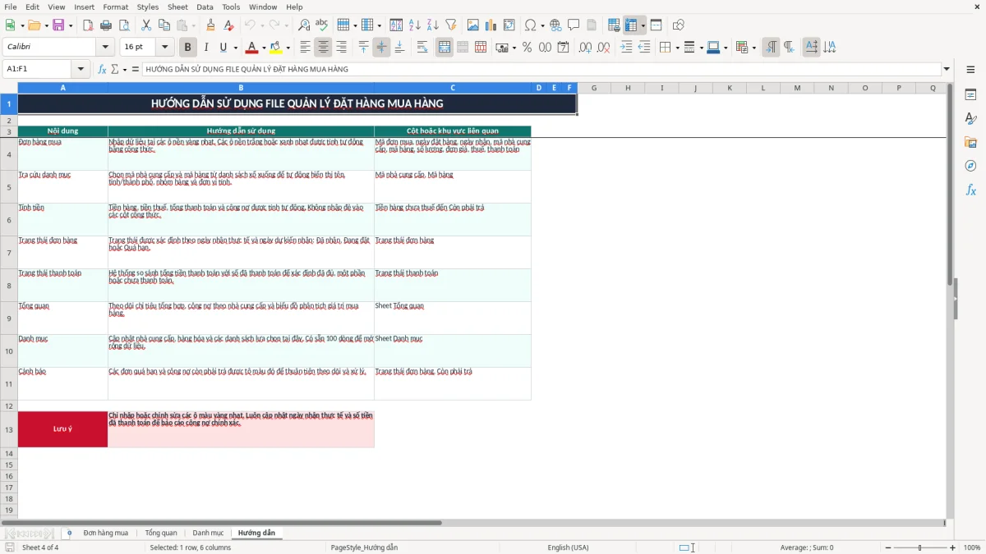Viewport: 986px width, 554px height.
Task: Open the Styles menu
Action: pos(148,7)
